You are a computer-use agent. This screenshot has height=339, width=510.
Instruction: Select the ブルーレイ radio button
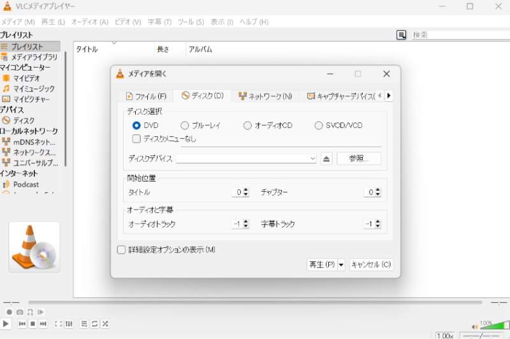pos(184,125)
